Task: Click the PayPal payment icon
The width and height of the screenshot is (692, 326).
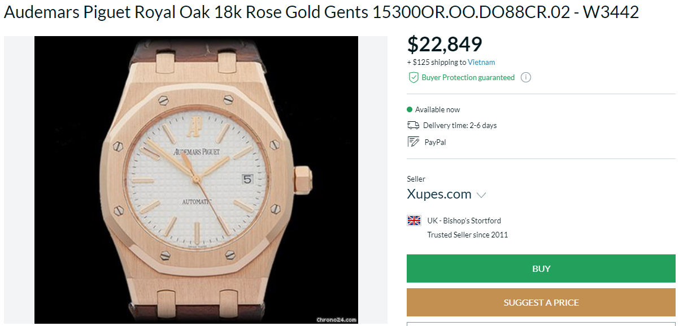Action: pos(413,142)
